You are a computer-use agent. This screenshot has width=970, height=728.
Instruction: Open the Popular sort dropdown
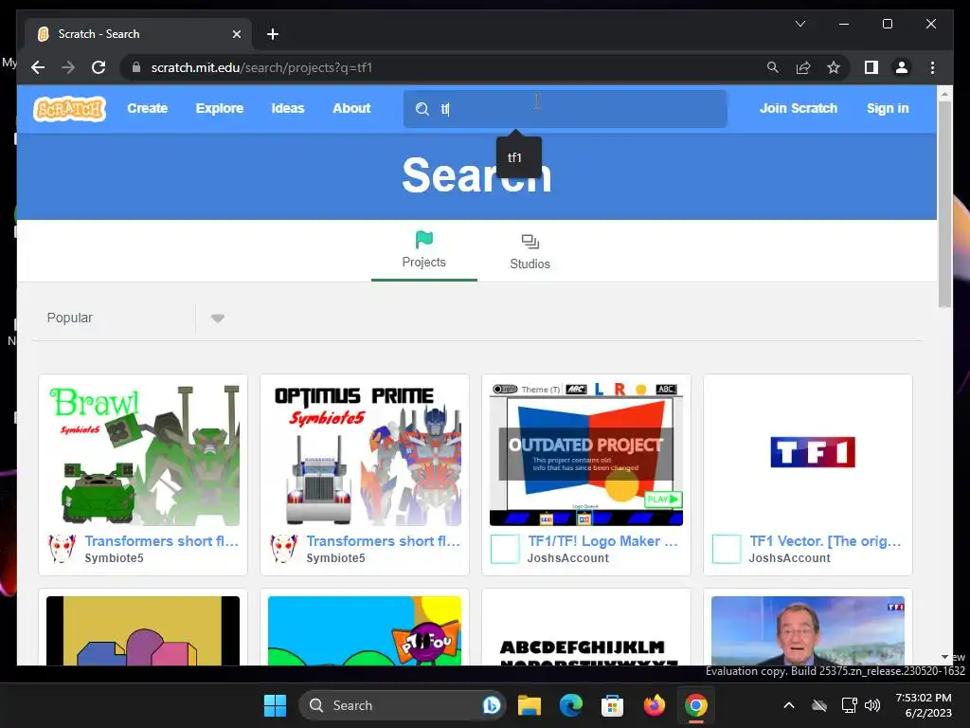pyautogui.click(x=130, y=318)
